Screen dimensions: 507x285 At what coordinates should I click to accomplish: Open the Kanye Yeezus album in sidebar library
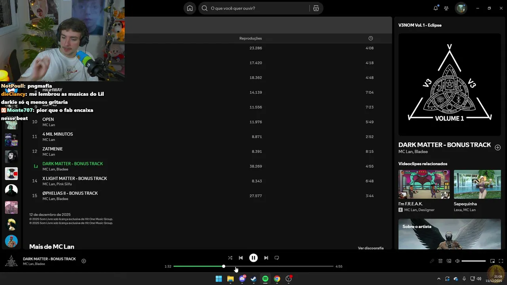(11, 173)
